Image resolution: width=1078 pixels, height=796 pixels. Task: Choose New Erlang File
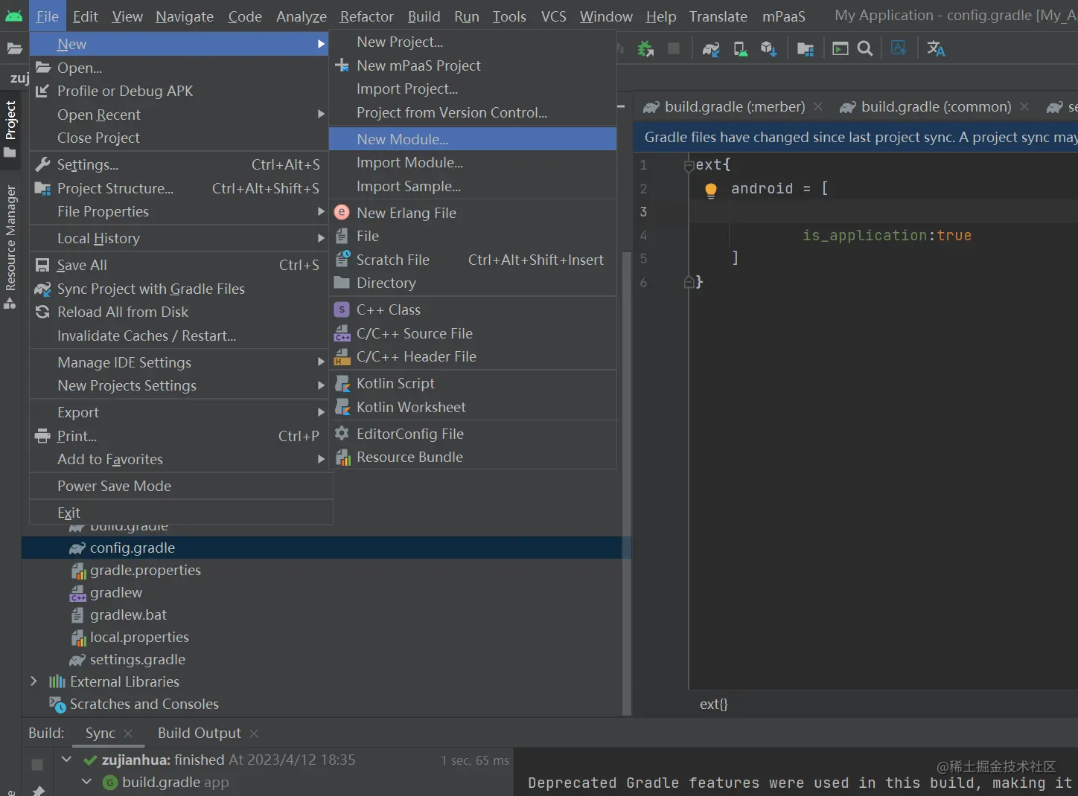(x=473, y=213)
